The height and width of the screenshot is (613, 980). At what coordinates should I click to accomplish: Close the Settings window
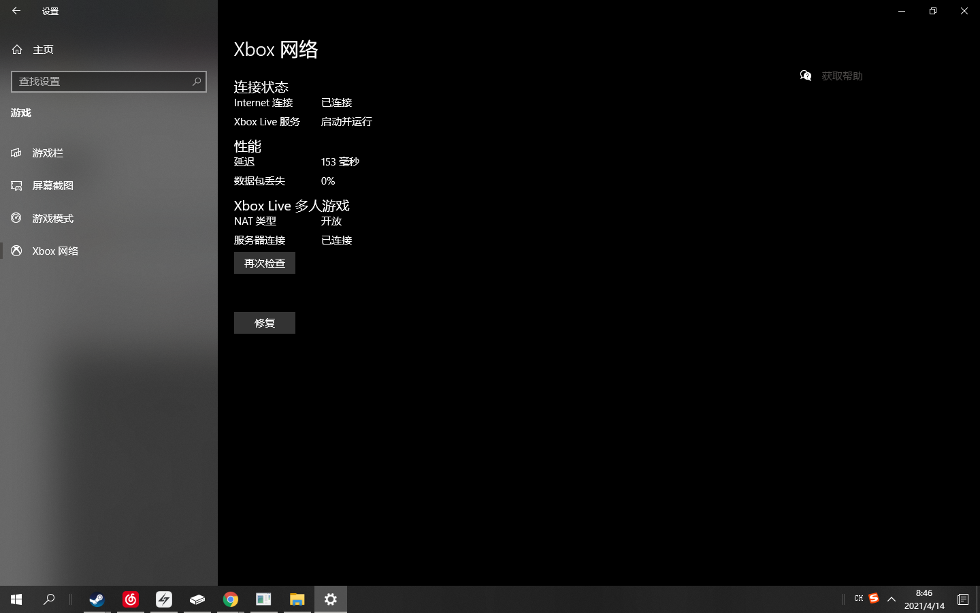(964, 11)
